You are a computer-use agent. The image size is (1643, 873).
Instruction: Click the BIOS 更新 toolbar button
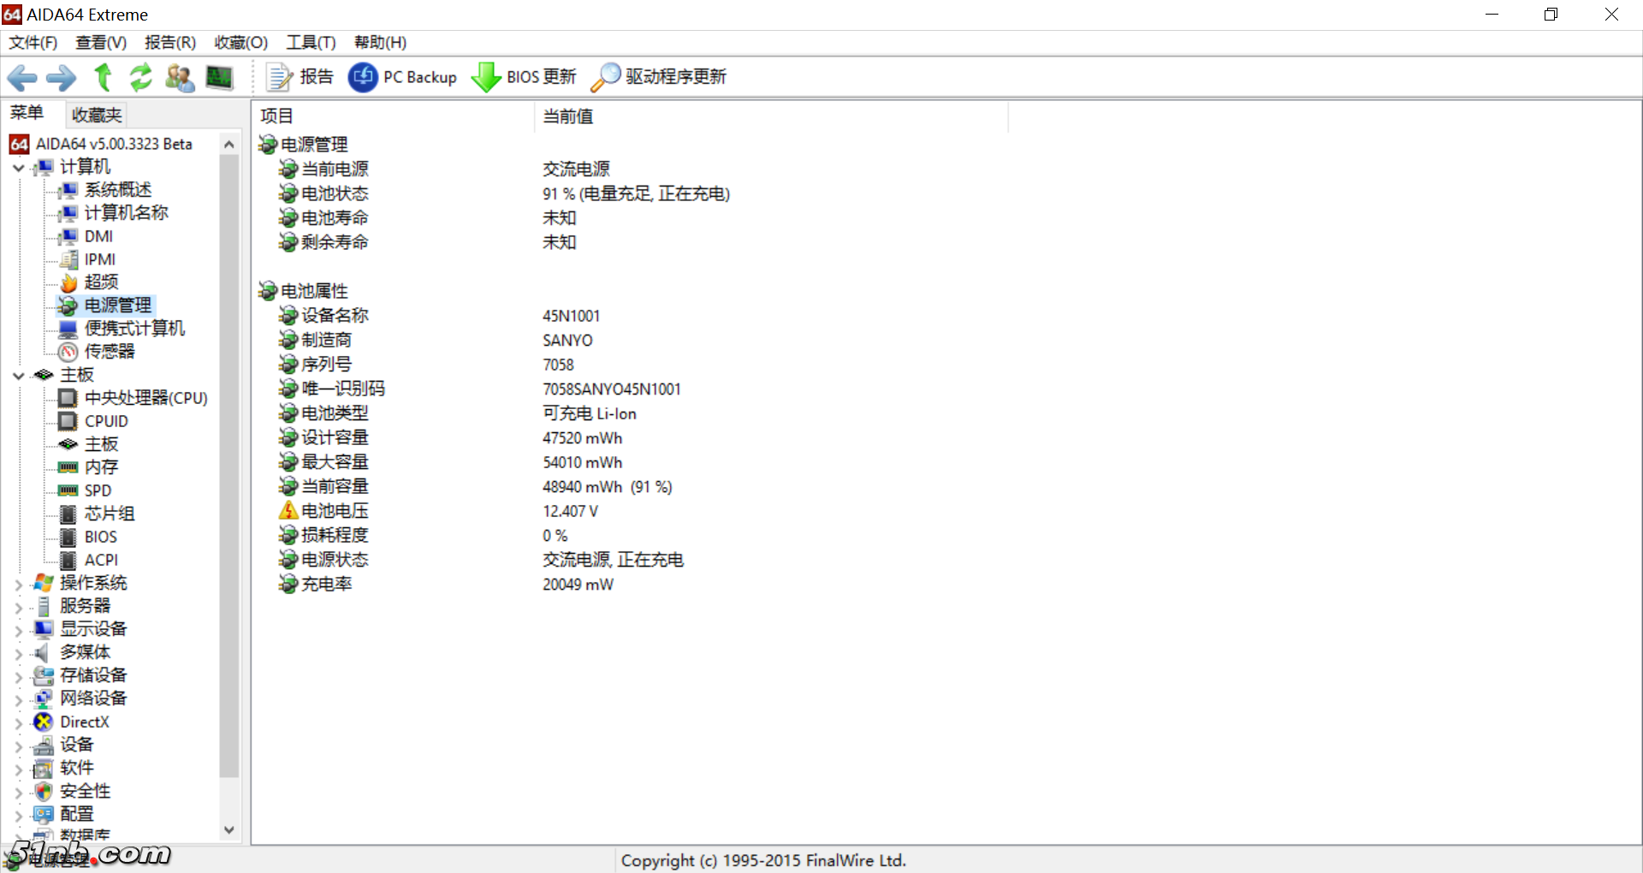[524, 77]
